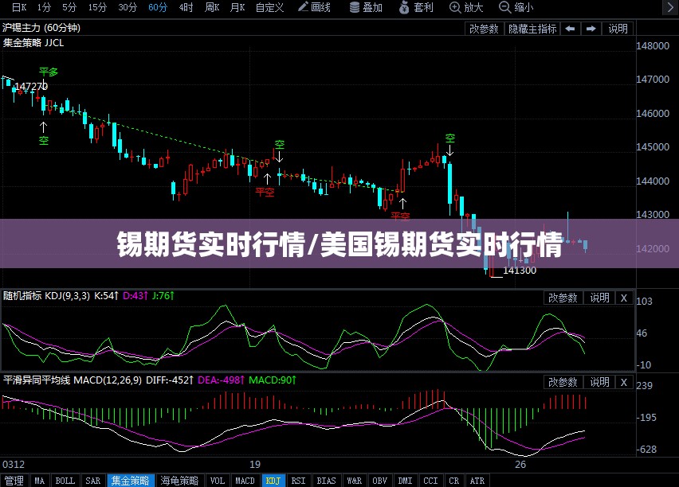The image size is (679, 487).
Task: Click the 148000 price axis label
Action: tap(653, 46)
